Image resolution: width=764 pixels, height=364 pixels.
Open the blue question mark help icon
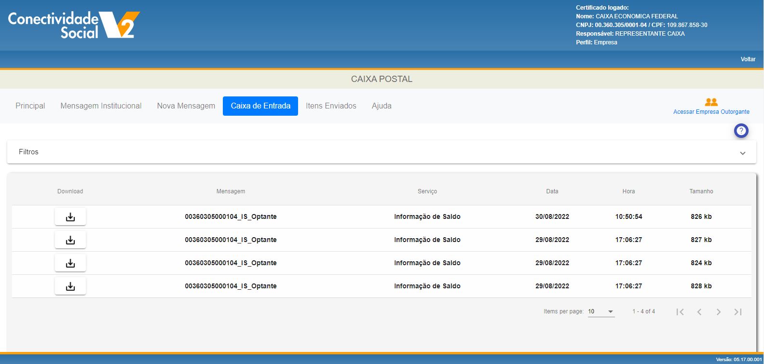(x=741, y=131)
